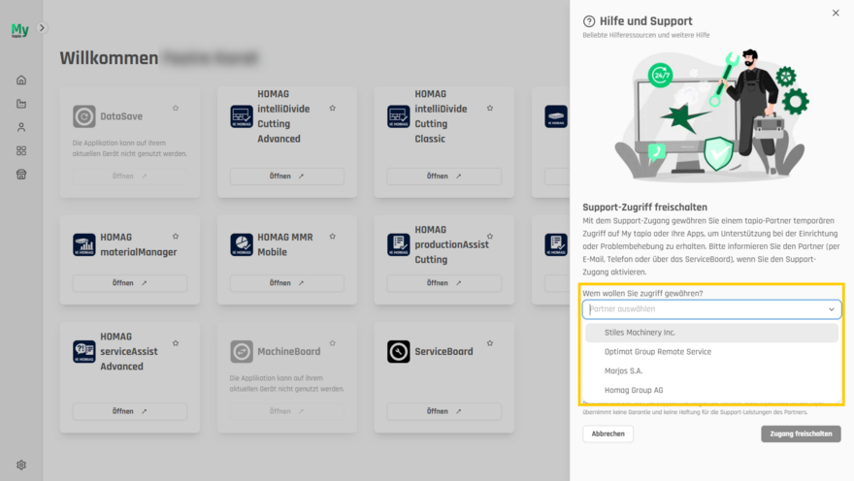Screen dimensions: 854x481
Task: Open productionAssist Cutting via Öffnen button
Action: pos(444,283)
